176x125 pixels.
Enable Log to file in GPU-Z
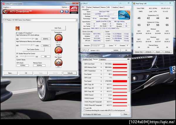[84, 108]
